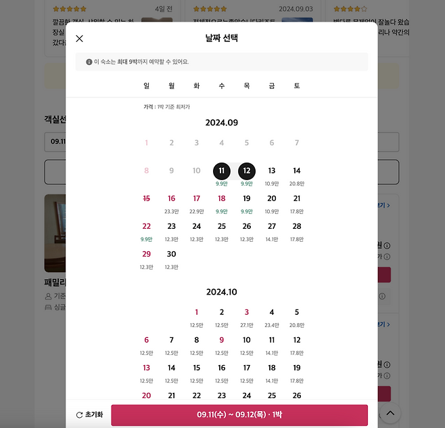Click the 초기화 reset text
The height and width of the screenshot is (428, 445).
(94, 414)
